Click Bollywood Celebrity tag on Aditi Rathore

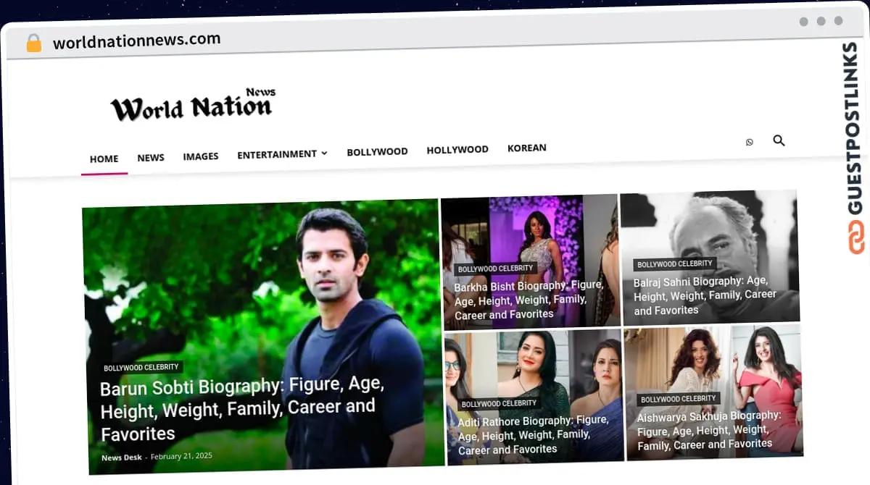pos(499,403)
